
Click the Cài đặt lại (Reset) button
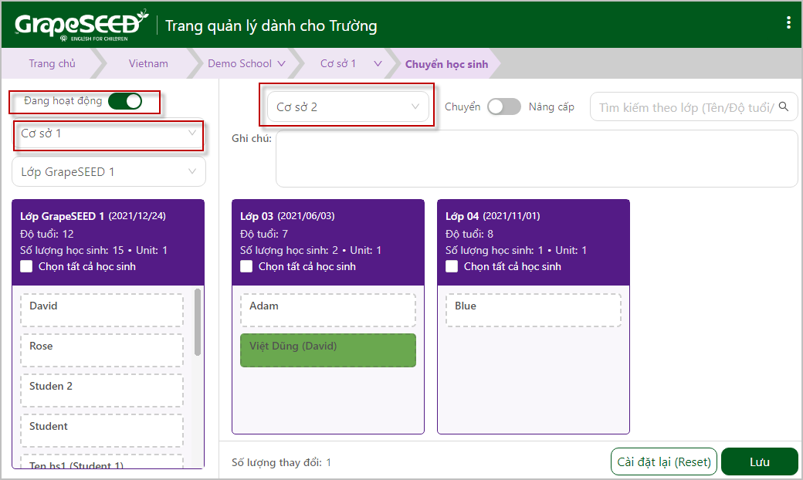664,461
